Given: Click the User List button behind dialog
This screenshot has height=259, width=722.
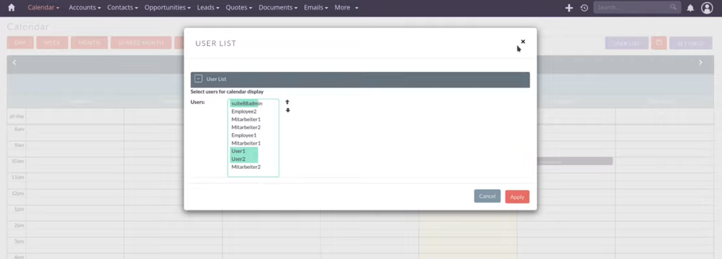Looking at the screenshot, I should [627, 43].
